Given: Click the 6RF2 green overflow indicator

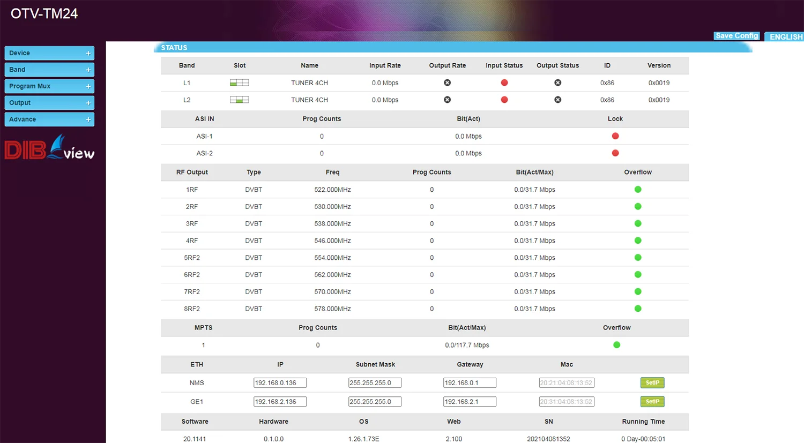Looking at the screenshot, I should click(638, 275).
